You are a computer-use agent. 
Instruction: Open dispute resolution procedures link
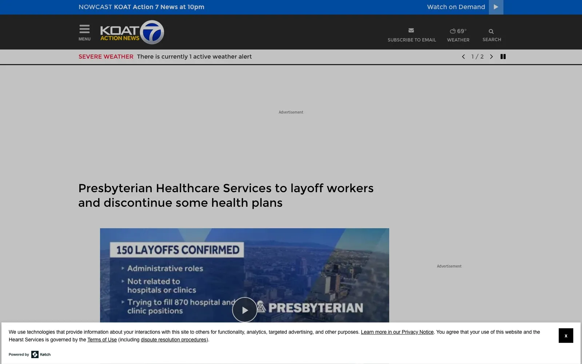coord(174,340)
